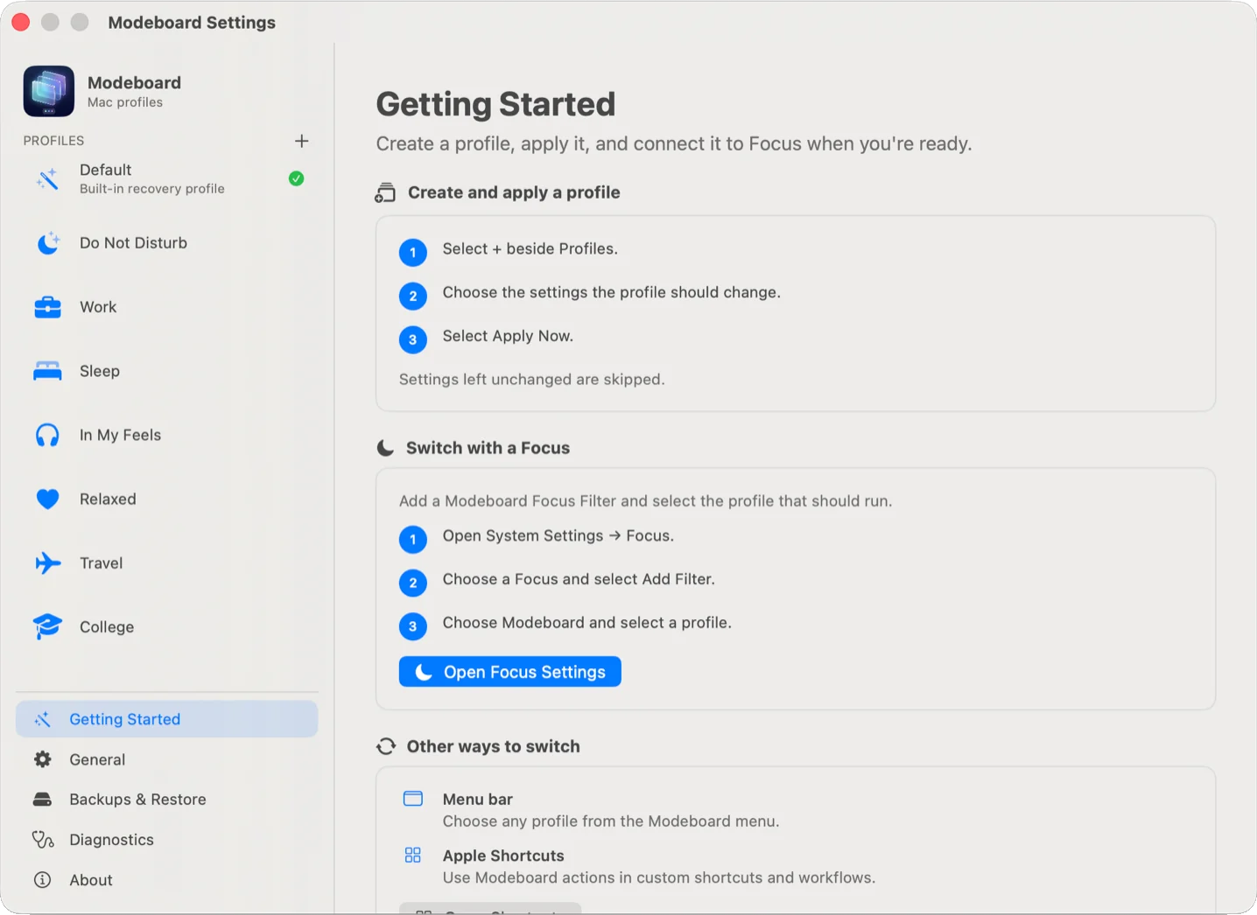
Task: Click the PROFILES section header
Action: [53, 141]
